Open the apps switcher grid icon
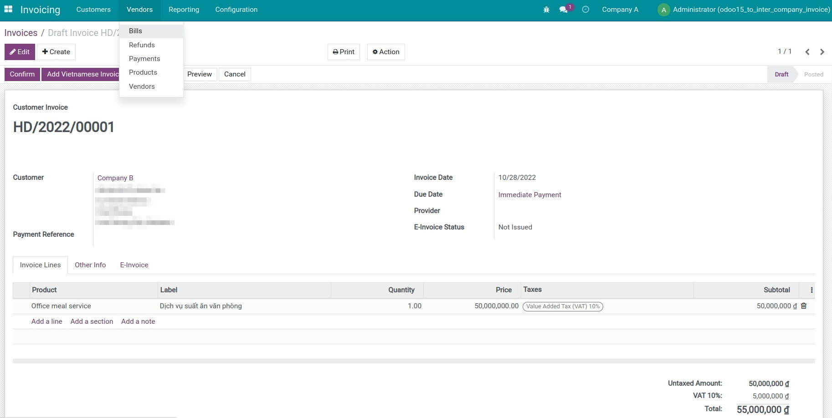The width and height of the screenshot is (832, 418). 8,9
